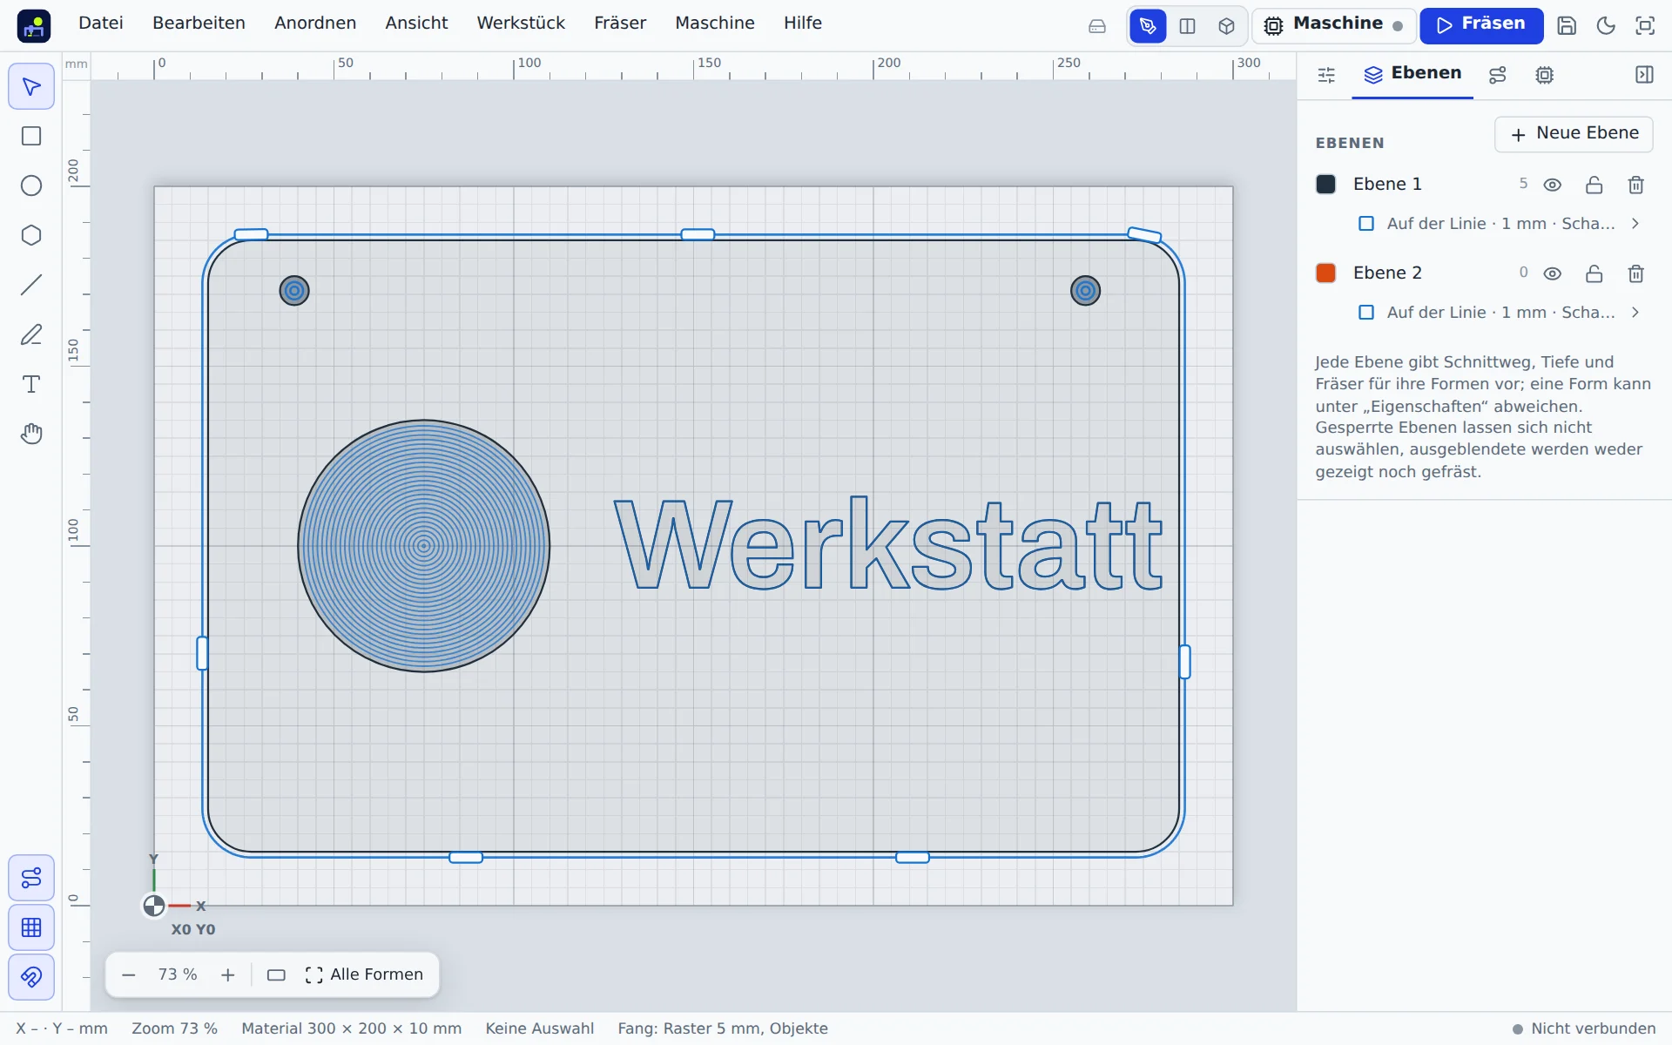Activate the hand pan tool
The width and height of the screenshot is (1672, 1045).
[31, 434]
